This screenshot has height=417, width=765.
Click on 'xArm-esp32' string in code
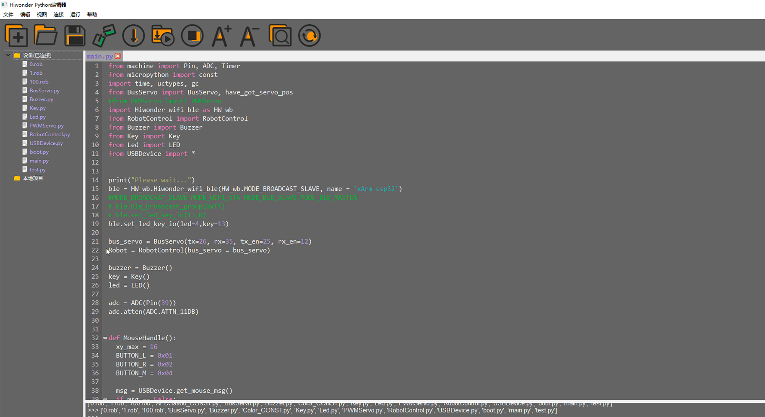pyautogui.click(x=376, y=189)
